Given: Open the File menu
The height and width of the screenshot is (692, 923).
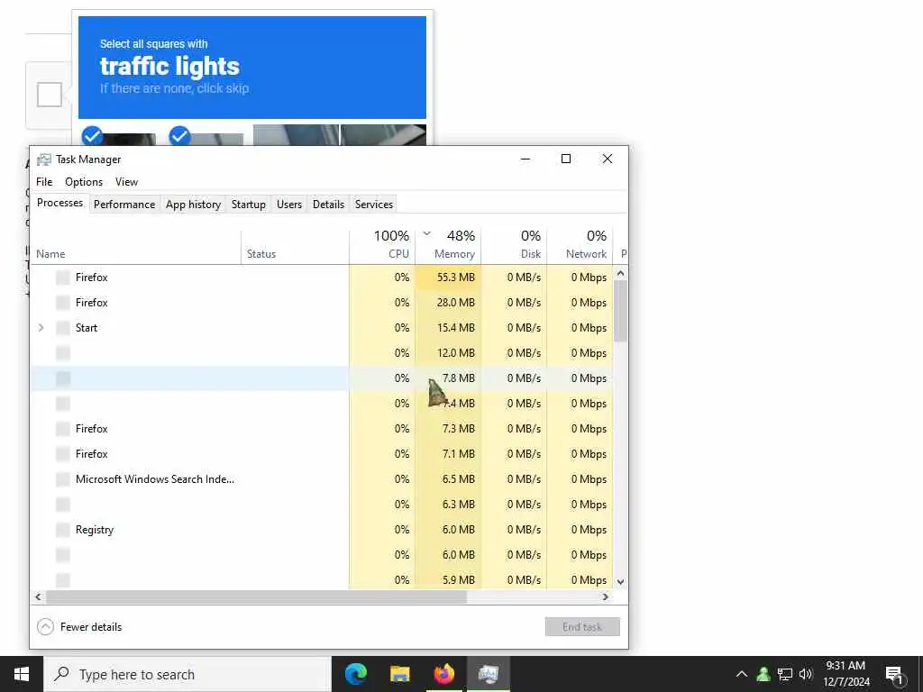Looking at the screenshot, I should (44, 182).
